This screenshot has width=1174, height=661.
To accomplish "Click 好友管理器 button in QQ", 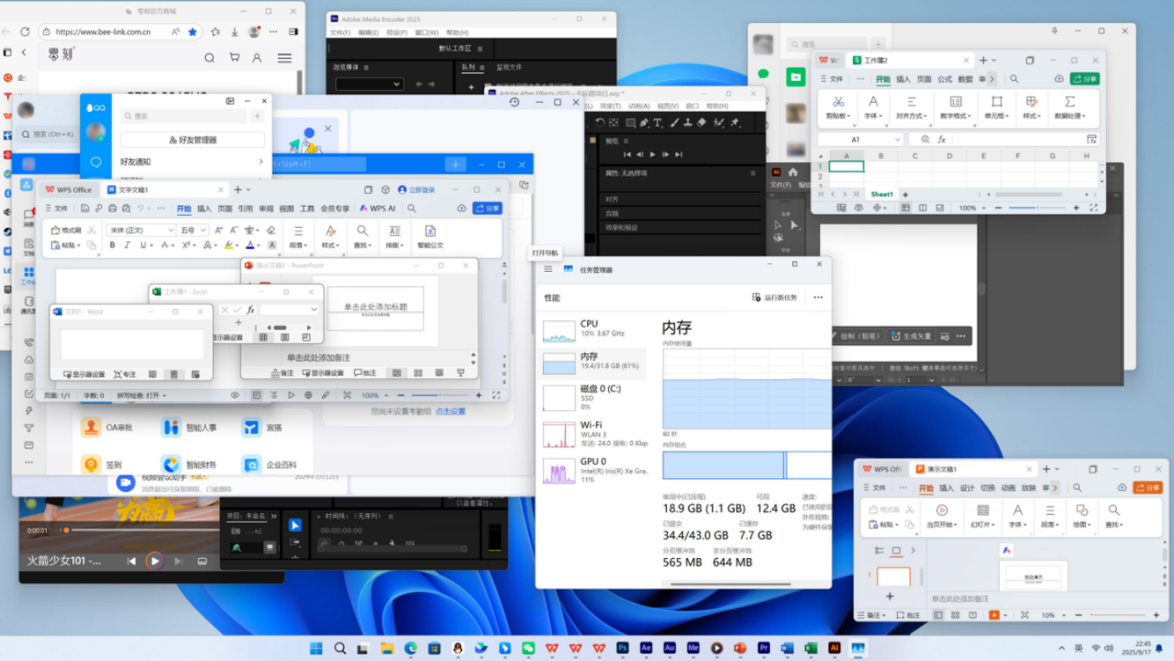I will pyautogui.click(x=193, y=139).
